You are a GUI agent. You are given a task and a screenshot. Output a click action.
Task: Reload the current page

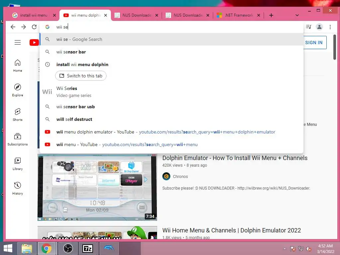coord(34,27)
